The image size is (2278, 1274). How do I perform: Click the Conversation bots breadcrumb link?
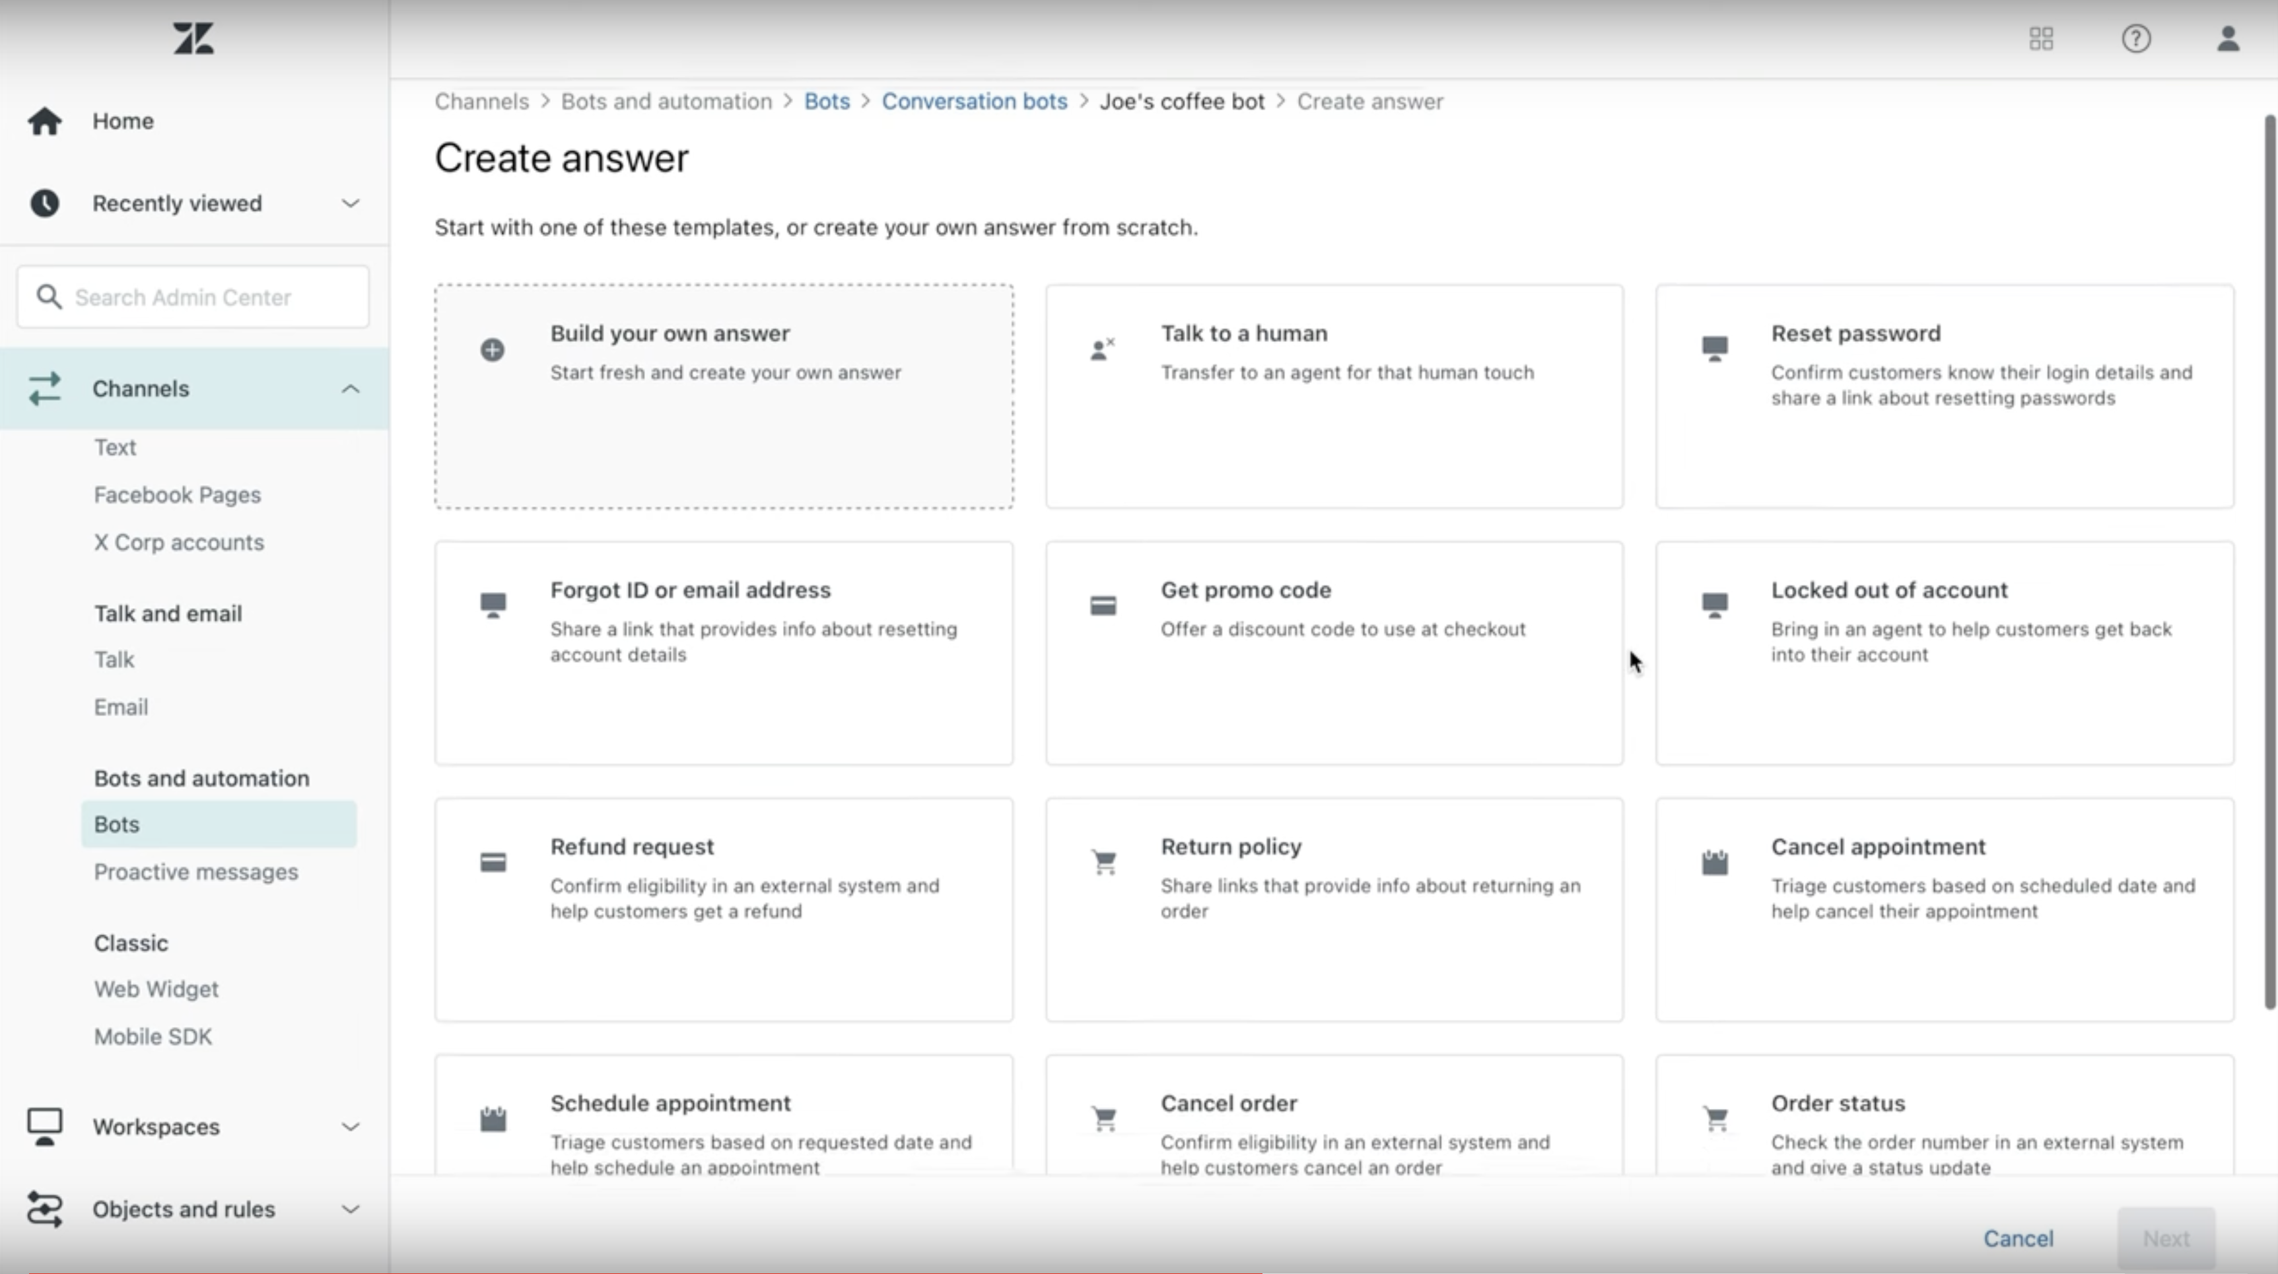(974, 102)
